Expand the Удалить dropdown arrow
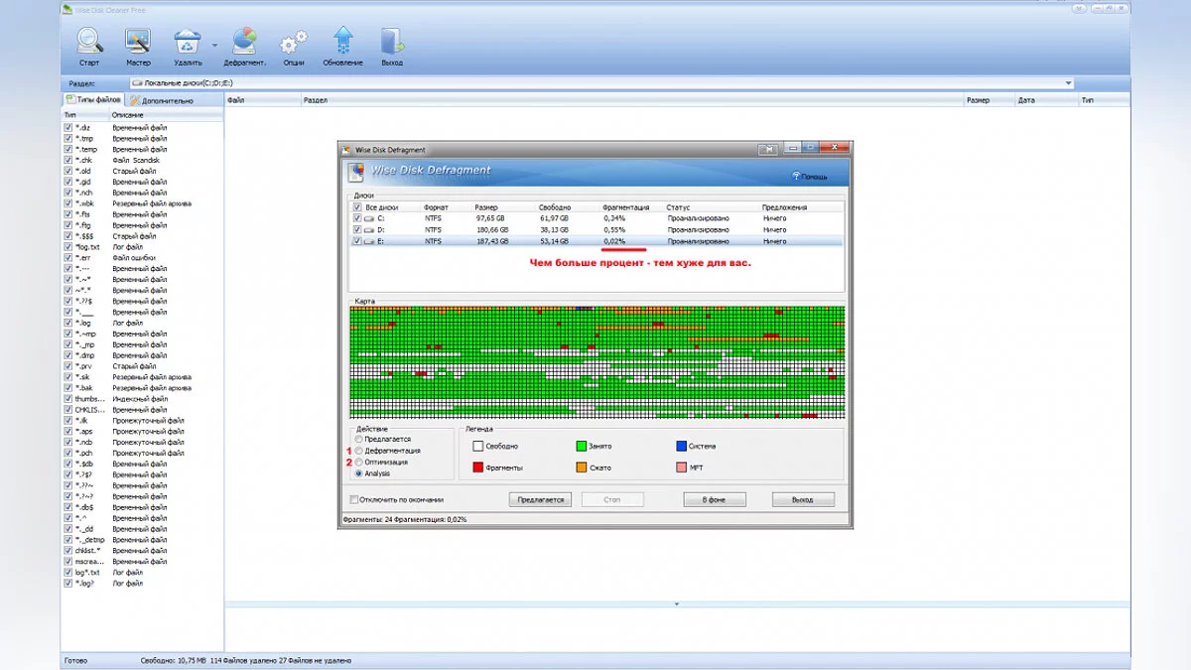 214,44
